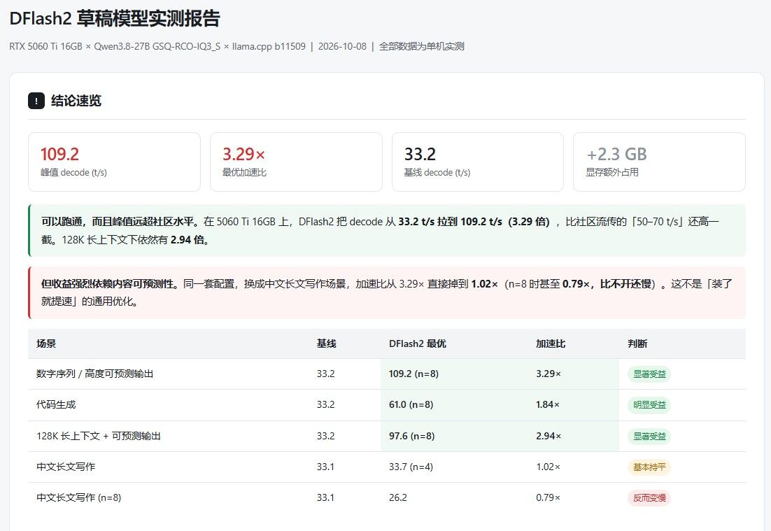The height and width of the screenshot is (531, 771).
Task: Click the 显存额外占用 label
Action: tap(612, 173)
